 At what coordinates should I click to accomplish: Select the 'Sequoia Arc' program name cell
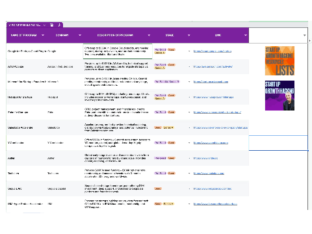26,188
